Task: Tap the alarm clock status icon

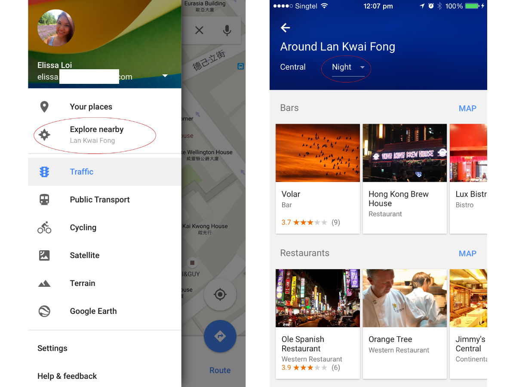Action: point(431,6)
